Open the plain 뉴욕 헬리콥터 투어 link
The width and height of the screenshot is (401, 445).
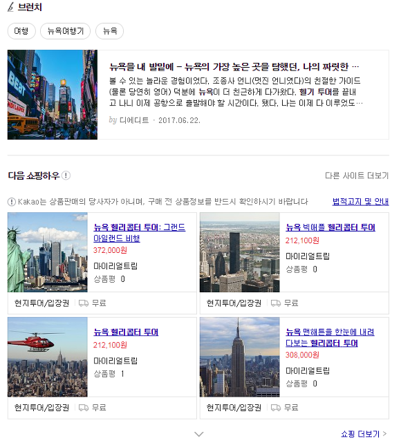pos(126,332)
